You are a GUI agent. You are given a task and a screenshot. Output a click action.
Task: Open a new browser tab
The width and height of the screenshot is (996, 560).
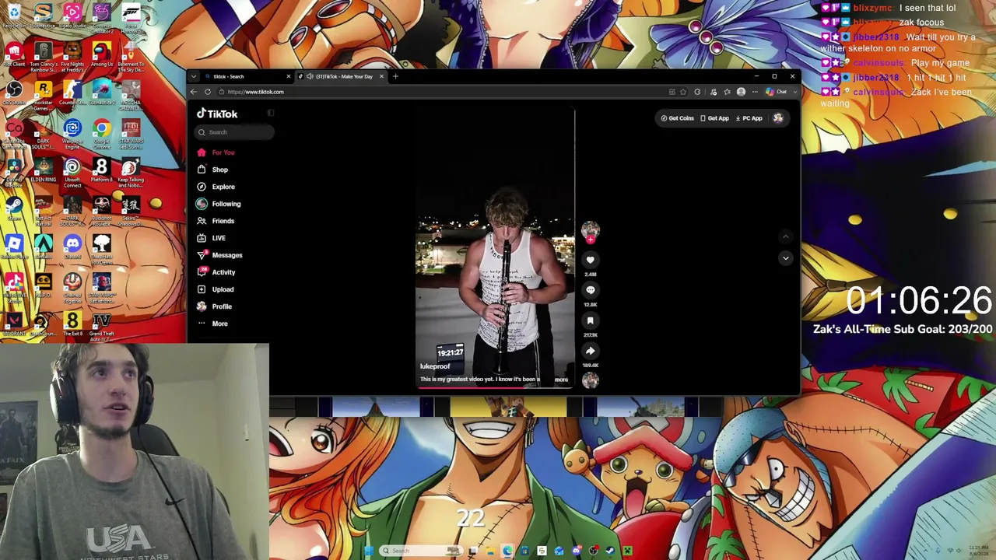pos(395,76)
